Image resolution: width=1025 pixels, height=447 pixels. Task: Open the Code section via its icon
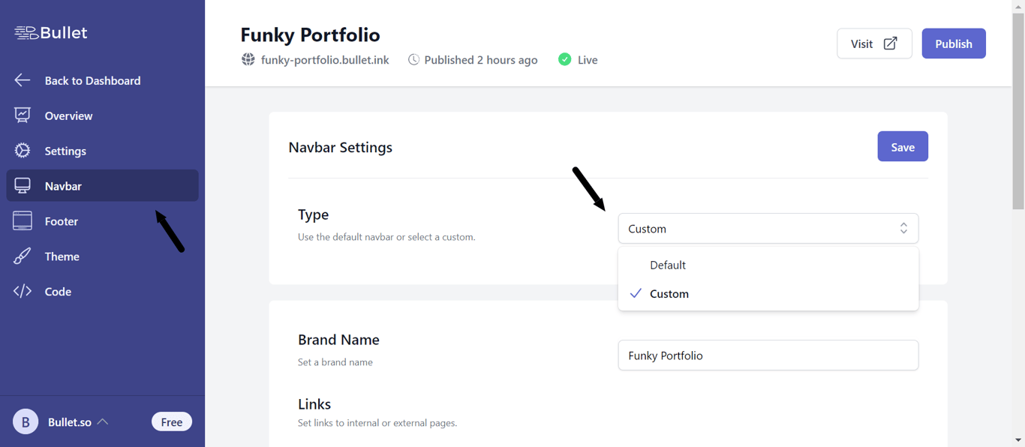(x=22, y=291)
